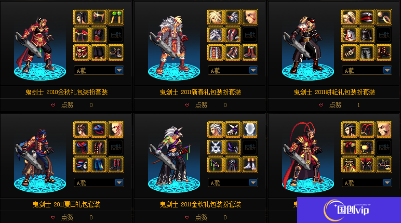Open the A款 dropdown under 2011金秋 set
The height and width of the screenshot is (223, 401).
tap(233, 182)
